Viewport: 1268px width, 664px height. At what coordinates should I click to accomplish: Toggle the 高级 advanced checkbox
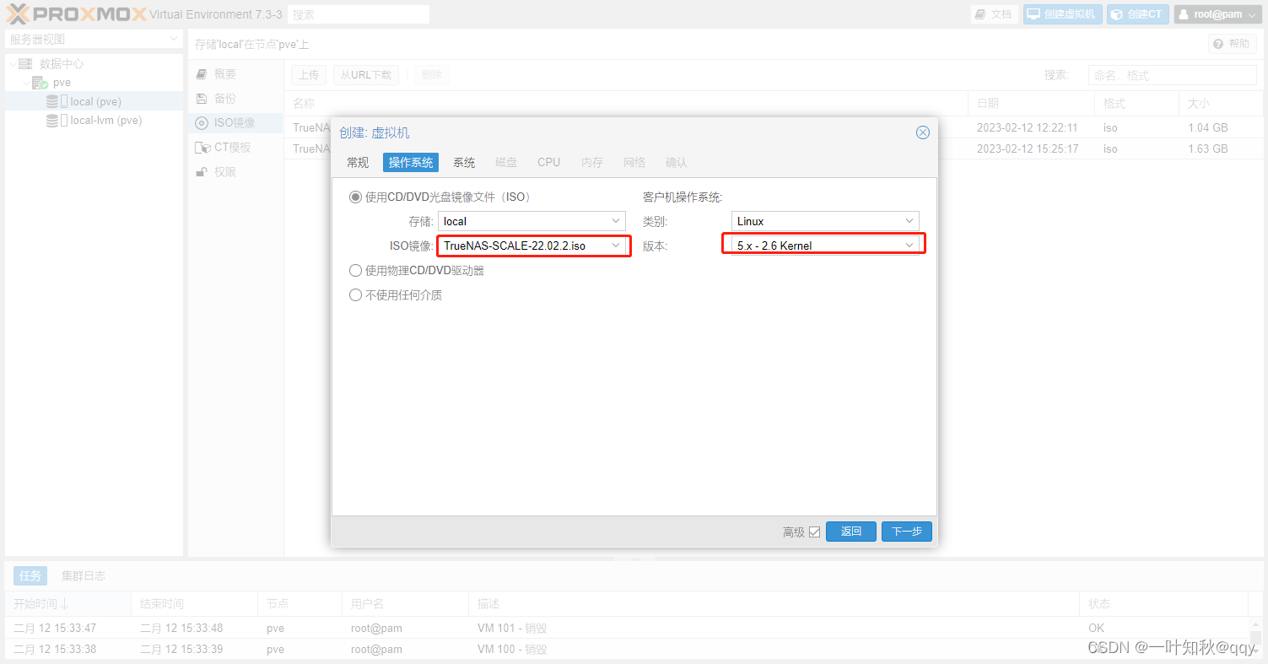tap(814, 532)
